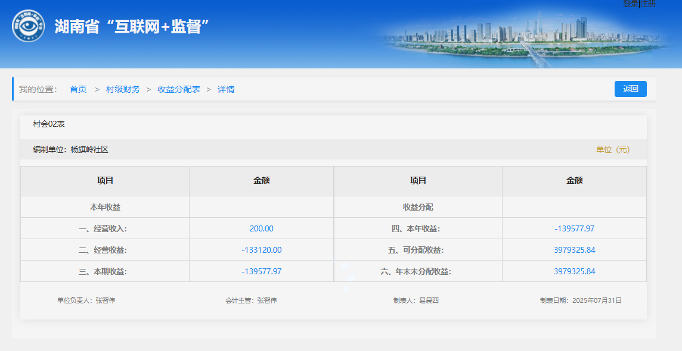682x351 pixels.
Task: Click the site title 湖南省“互联网+监督”
Action: tap(132, 27)
